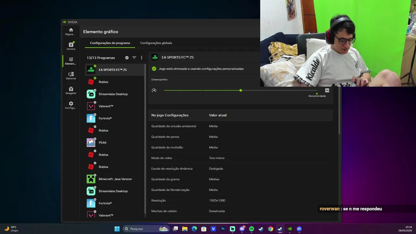
Task: Click the 'Qualidade da multidão' setting row
Action: 240,147
